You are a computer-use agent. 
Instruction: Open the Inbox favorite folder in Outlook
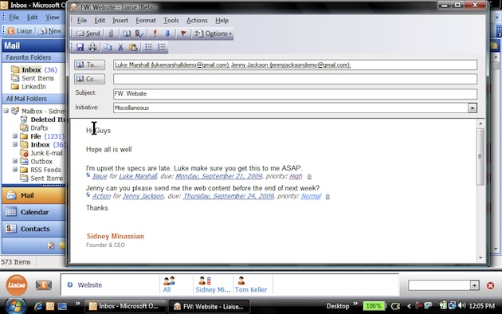tap(31, 70)
